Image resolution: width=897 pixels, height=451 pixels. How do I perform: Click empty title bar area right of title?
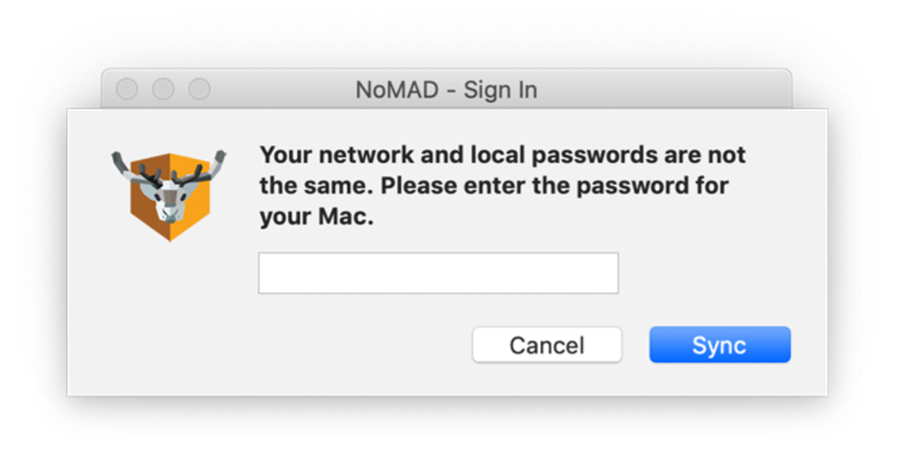pos(665,90)
